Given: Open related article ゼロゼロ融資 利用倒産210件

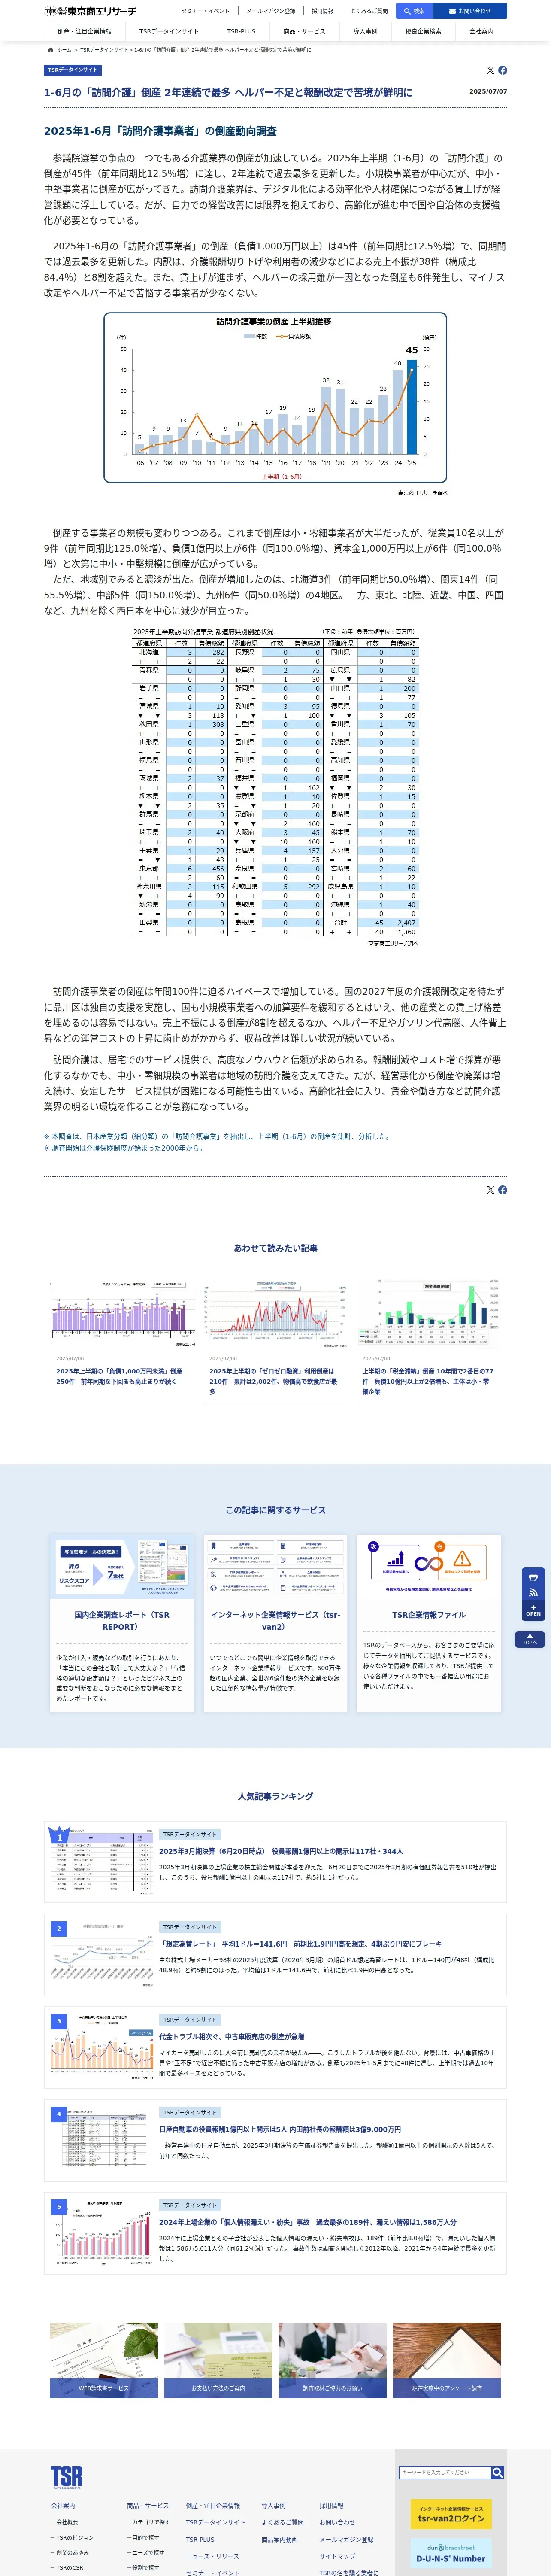Looking at the screenshot, I should 275,1340.
